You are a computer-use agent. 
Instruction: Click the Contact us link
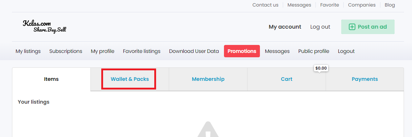pos(265,5)
